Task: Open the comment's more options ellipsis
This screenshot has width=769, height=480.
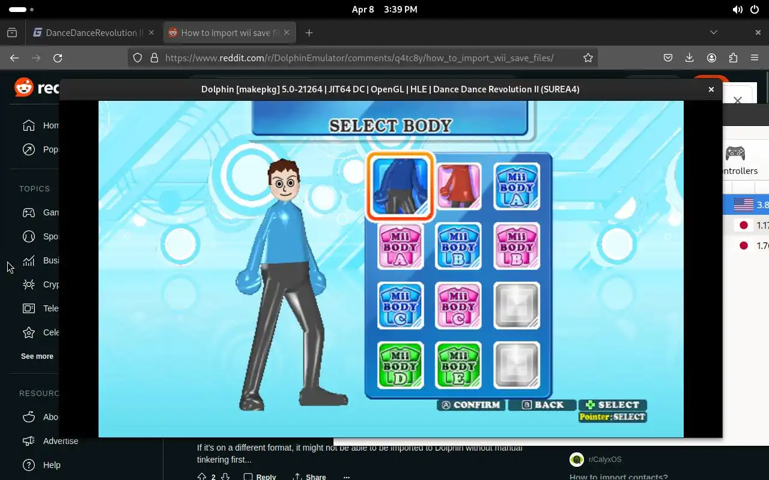Action: [346, 477]
